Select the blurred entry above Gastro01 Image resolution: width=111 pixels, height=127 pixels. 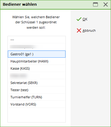[x=37, y=47]
